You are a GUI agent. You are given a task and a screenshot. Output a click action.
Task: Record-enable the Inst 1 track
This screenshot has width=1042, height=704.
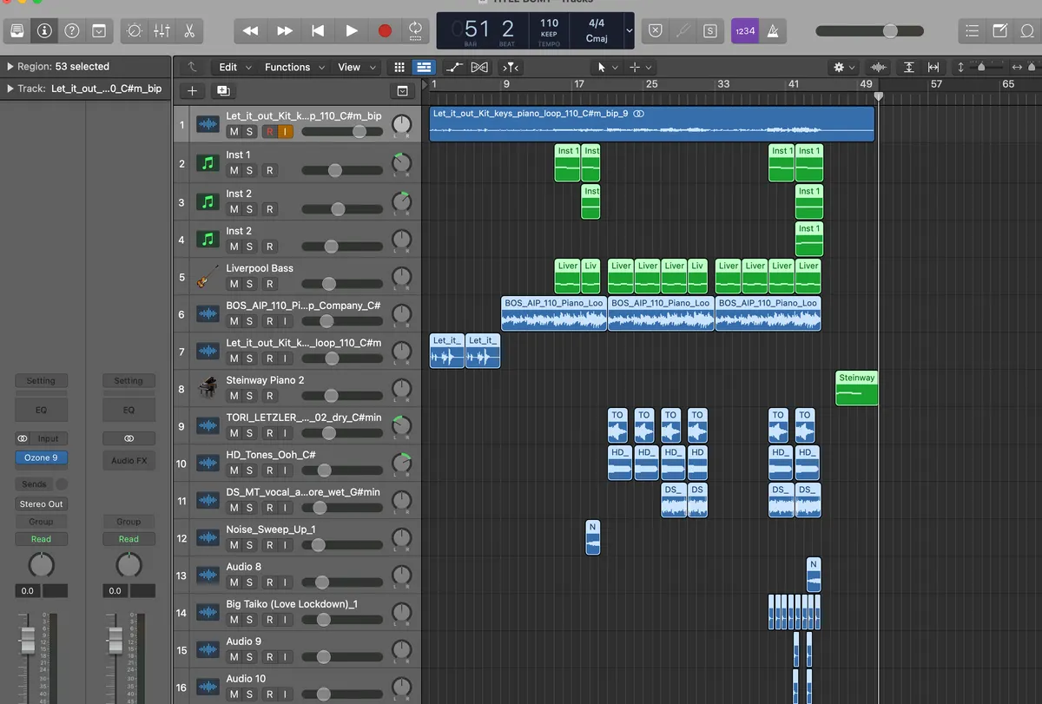(x=269, y=171)
